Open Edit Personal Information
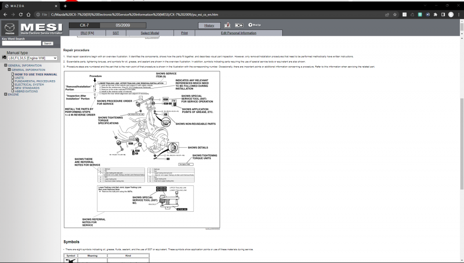The width and height of the screenshot is (464, 263). (238, 33)
